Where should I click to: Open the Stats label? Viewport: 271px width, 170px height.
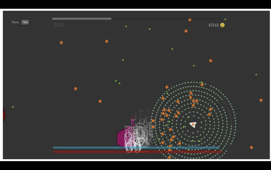pyautogui.click(x=15, y=22)
